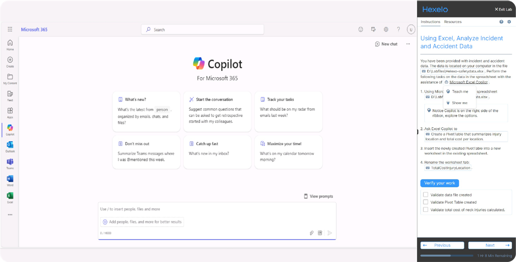Open the View prompts list
The image size is (516, 262).
tap(318, 196)
